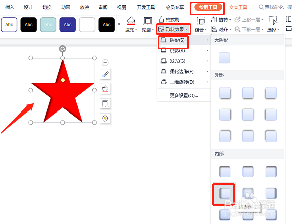
Task: Apply the first outer shadow preset under 外部
Action: click(225, 93)
